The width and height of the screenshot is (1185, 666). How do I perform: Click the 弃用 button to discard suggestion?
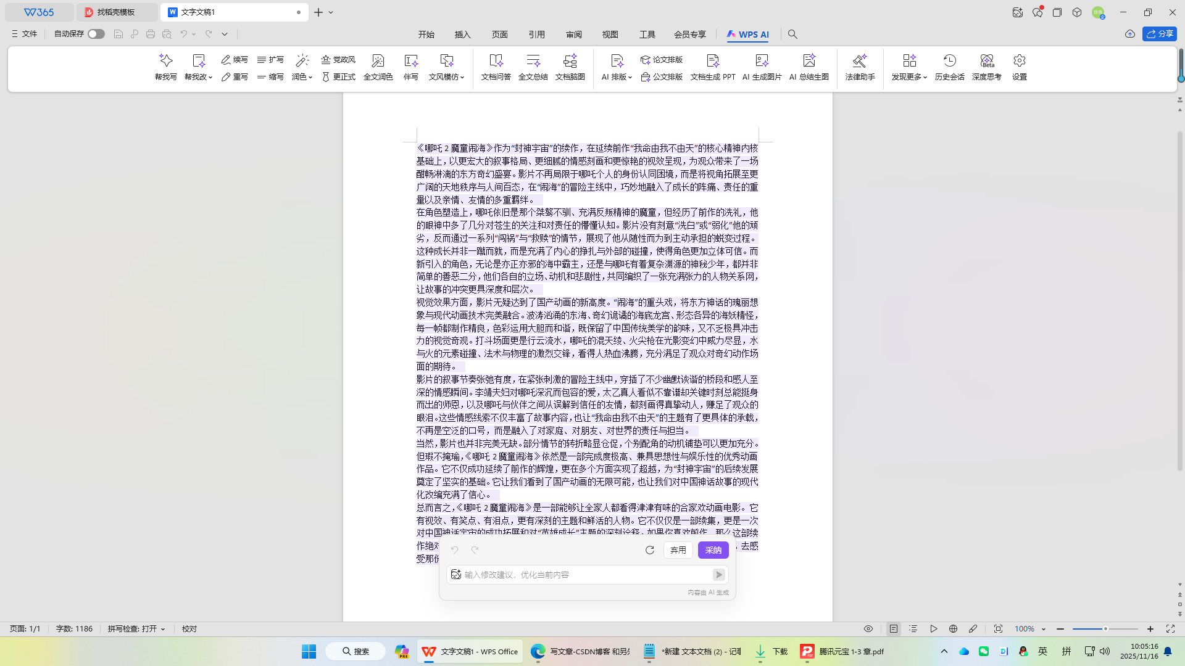coord(678,549)
